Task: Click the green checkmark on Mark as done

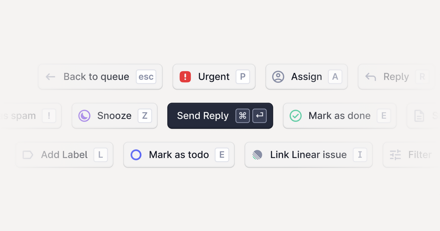Action: click(x=296, y=115)
